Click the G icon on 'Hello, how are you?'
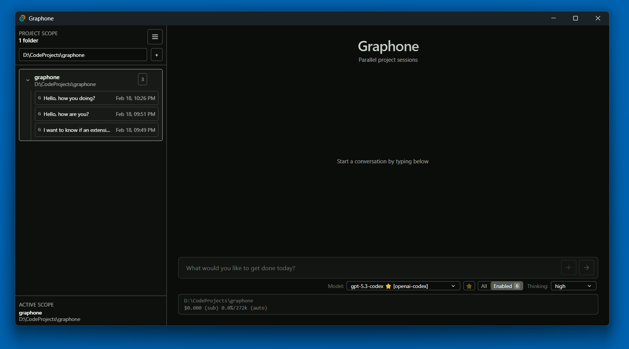Viewport: 629px width, 349px height. [40, 114]
